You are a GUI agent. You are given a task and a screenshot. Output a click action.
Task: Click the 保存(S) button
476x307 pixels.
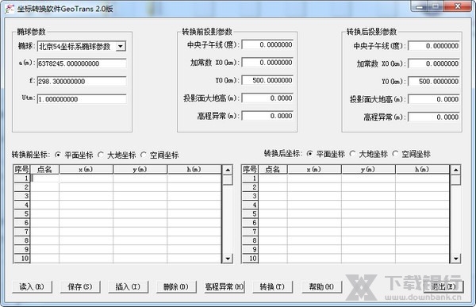(80, 287)
